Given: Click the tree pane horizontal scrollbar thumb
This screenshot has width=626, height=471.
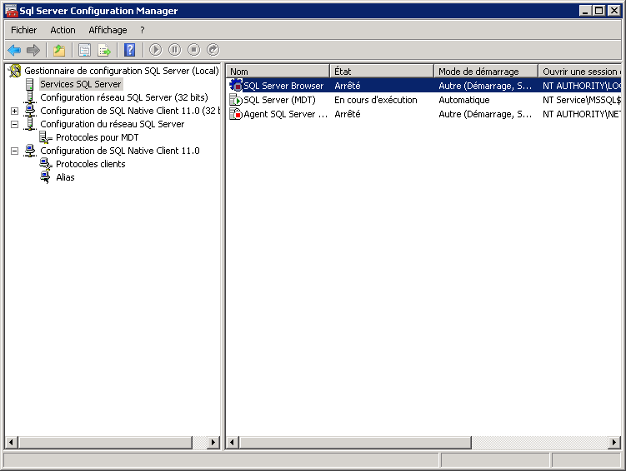Looking at the screenshot, I should (105, 443).
